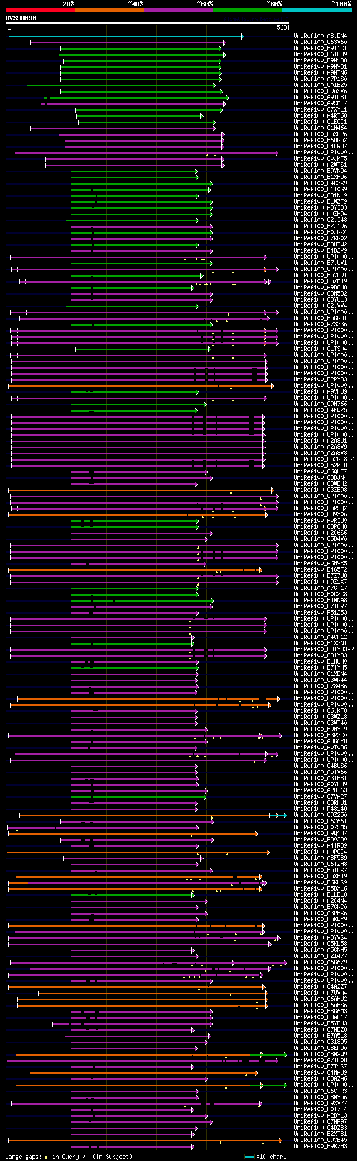
Task: Click the purple bar for UniRef100_C5XGP6
Action: click(x=142, y=134)
